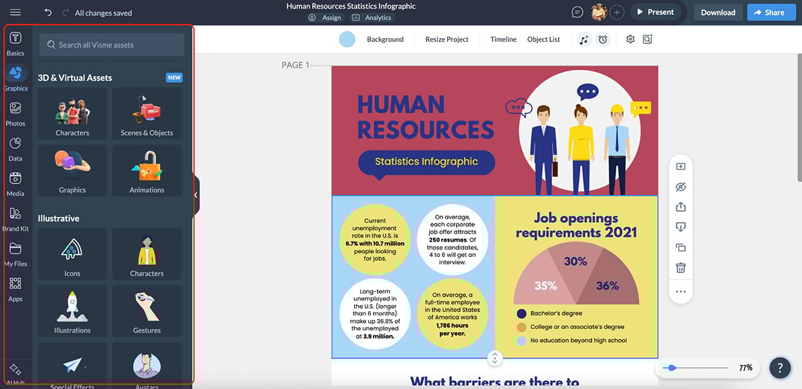Click the Search all Visme assets field
Screen dimensions: 802x389
111,44
